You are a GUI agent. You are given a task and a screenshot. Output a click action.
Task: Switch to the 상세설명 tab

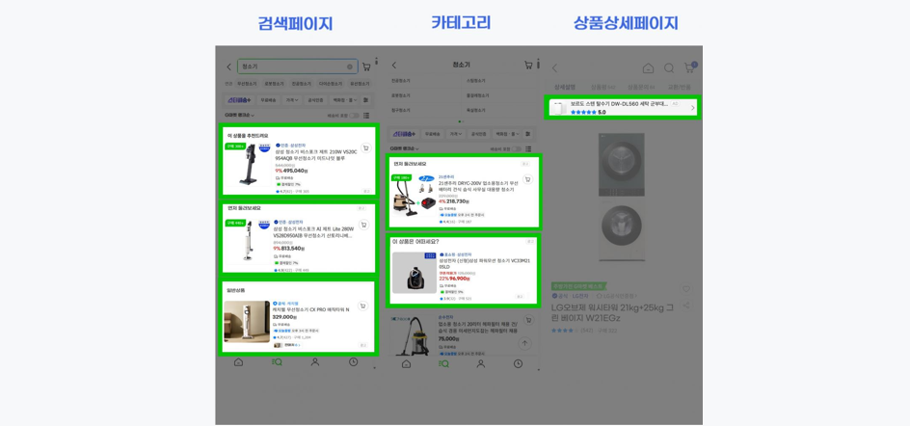(565, 87)
